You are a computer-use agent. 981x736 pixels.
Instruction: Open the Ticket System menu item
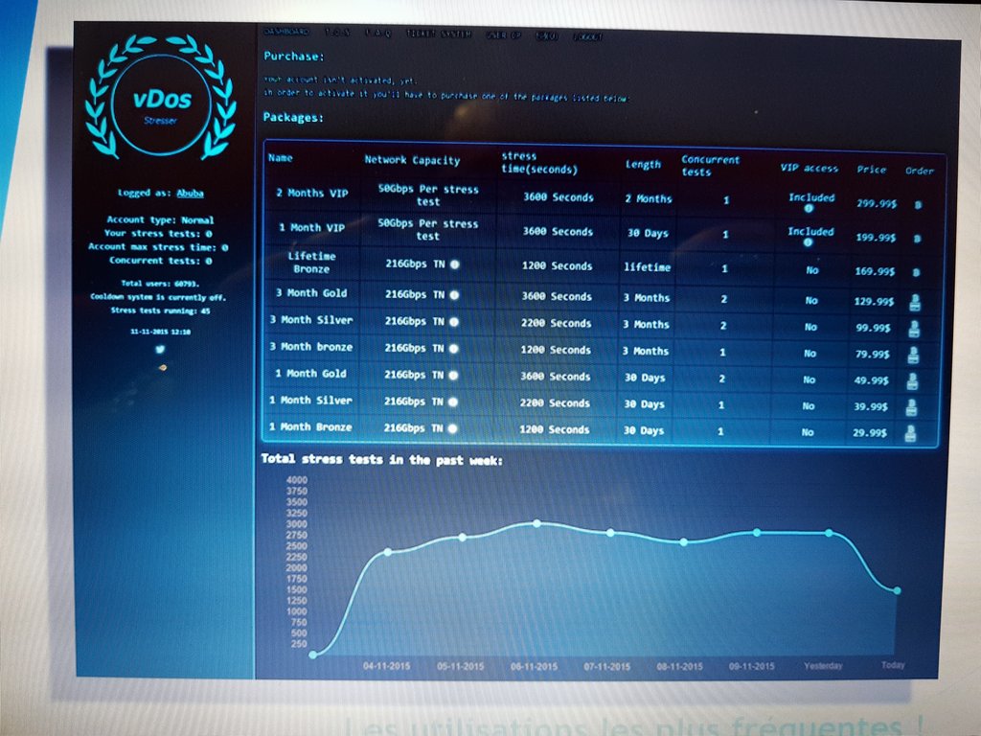pos(439,34)
